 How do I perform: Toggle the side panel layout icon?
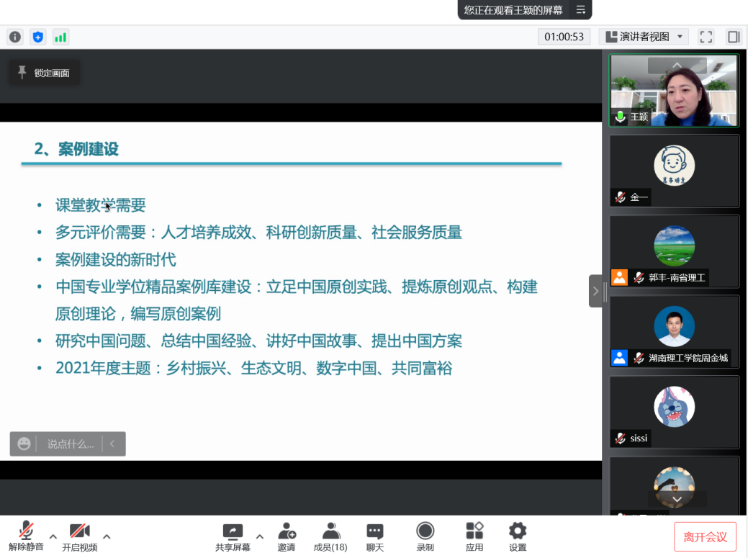734,37
